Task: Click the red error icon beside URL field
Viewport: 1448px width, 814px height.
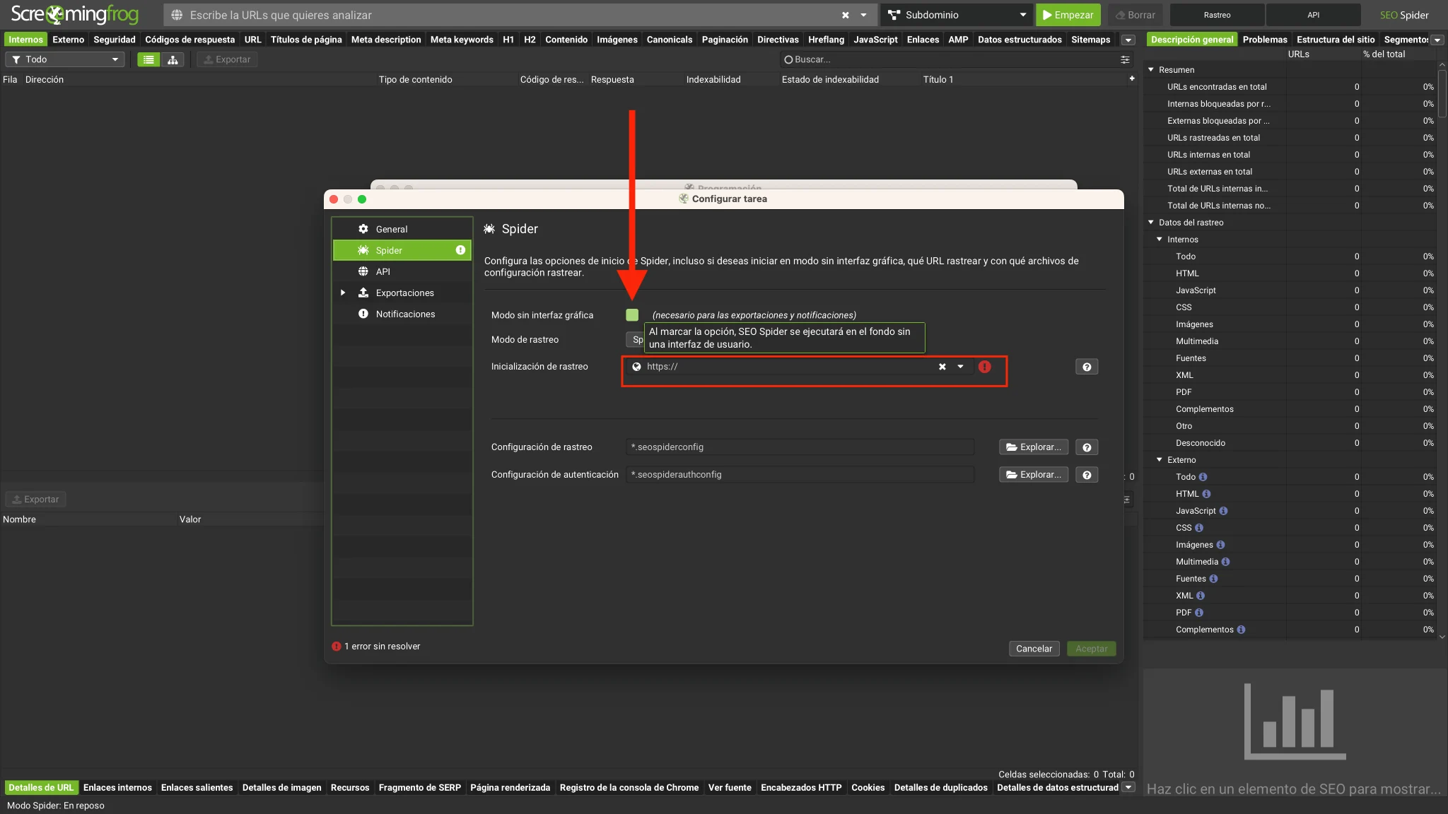Action: click(x=984, y=367)
